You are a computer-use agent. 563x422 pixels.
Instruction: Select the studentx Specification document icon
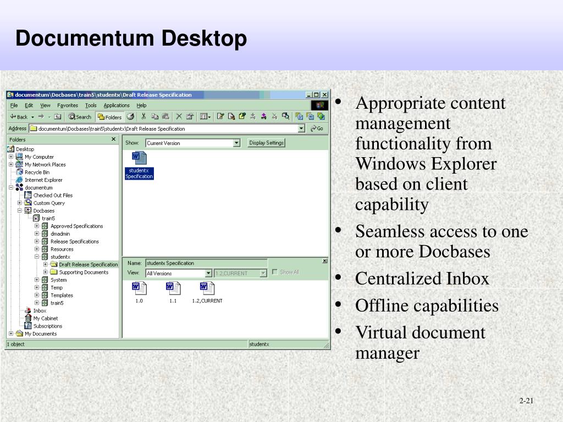click(x=139, y=165)
